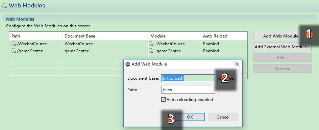
Task: Select the Auto Reload column header
Action: coord(224,36)
